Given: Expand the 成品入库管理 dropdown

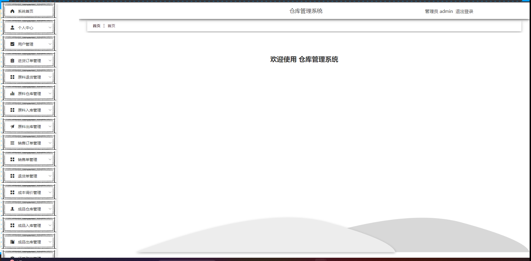Looking at the screenshot, I should (50, 225).
